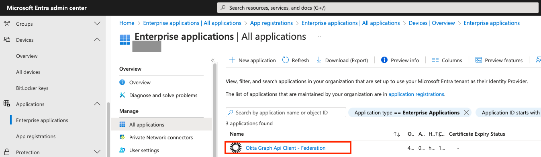This screenshot has height=157, width=541.
Task: Click the Microsoft Entra admin center title
Action: click(47, 8)
